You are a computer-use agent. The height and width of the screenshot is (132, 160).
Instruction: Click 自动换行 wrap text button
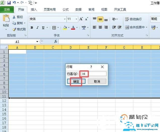tap(133, 19)
